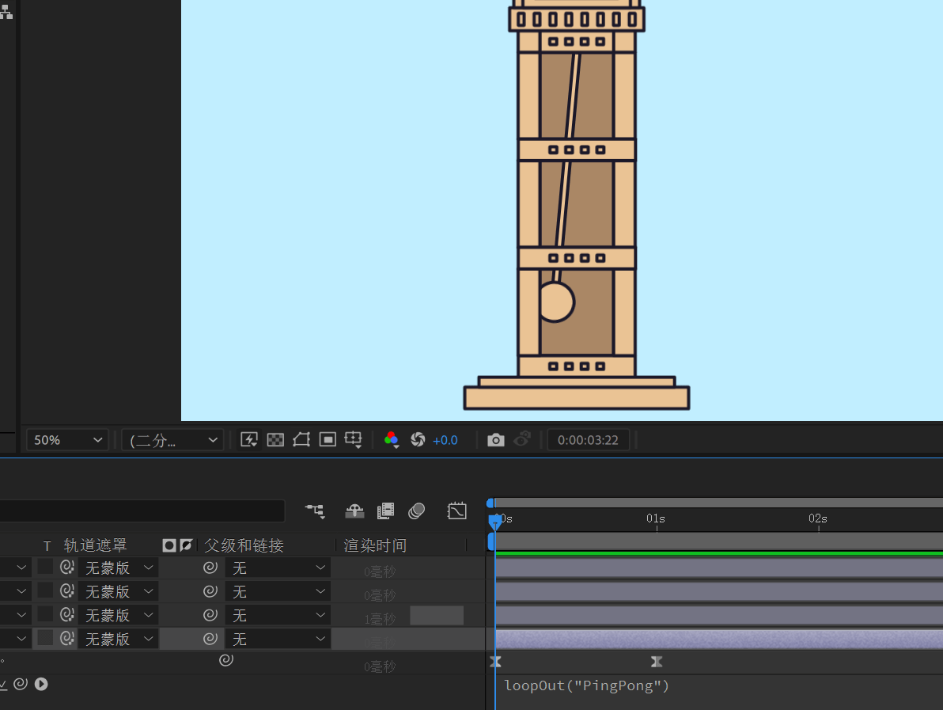Screen dimensions: 943x710
Task: Take a snapshot with the camera icon
Action: click(x=495, y=440)
